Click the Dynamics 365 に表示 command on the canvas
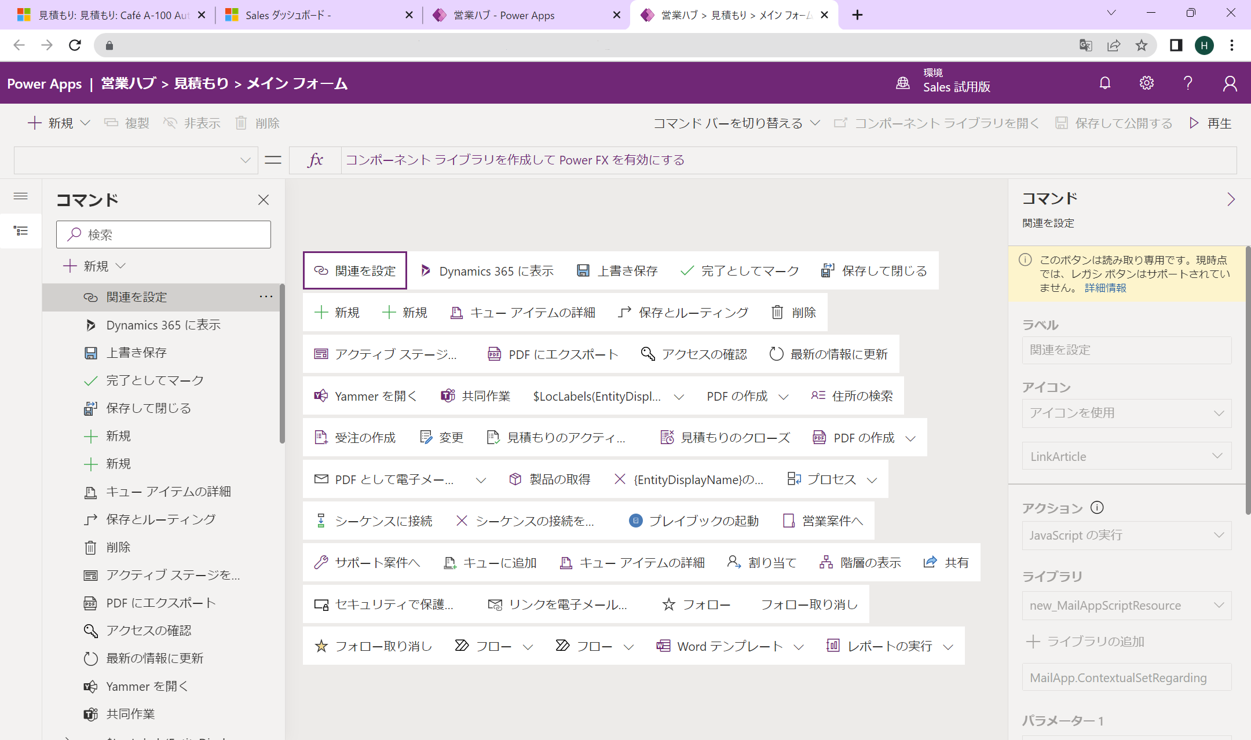Viewport: 1251px width, 740px height. 487,270
